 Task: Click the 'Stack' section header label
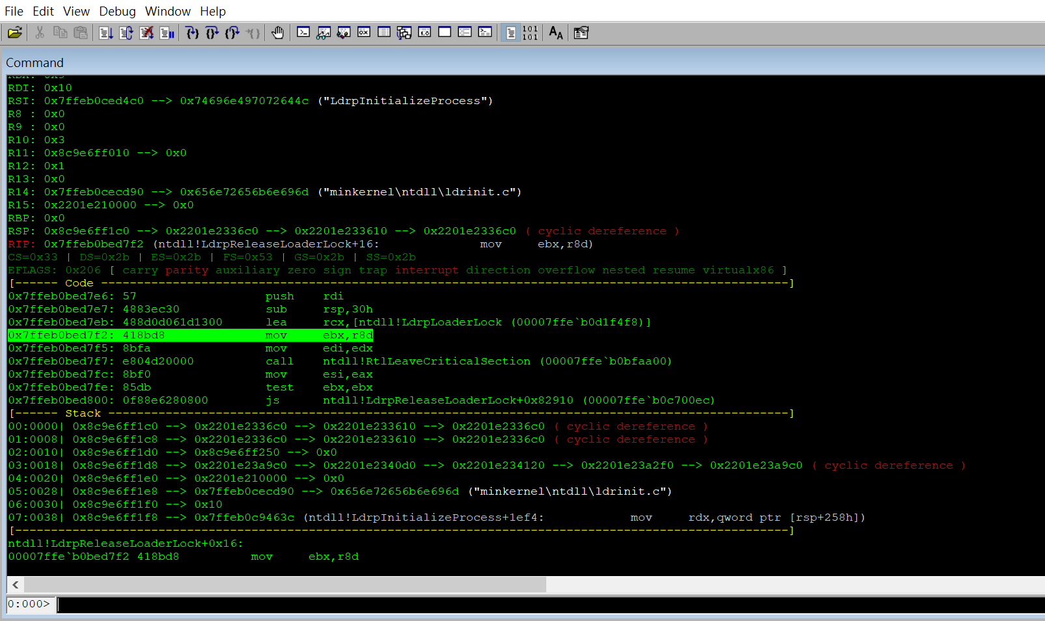tap(83, 413)
